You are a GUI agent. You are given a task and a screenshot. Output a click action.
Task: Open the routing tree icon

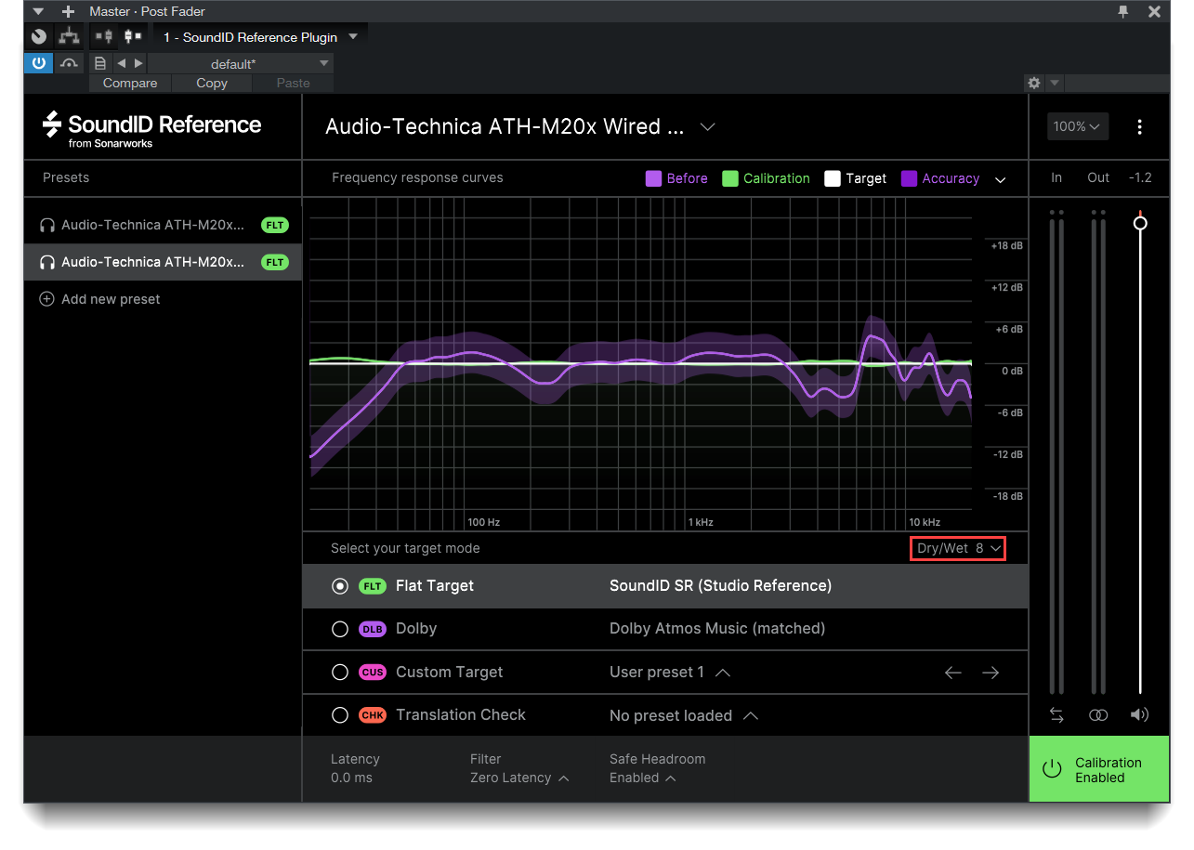[x=68, y=36]
